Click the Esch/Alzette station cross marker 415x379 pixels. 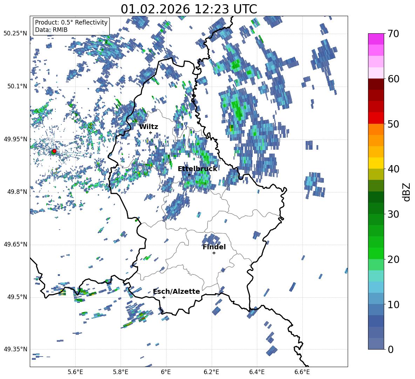click(164, 297)
